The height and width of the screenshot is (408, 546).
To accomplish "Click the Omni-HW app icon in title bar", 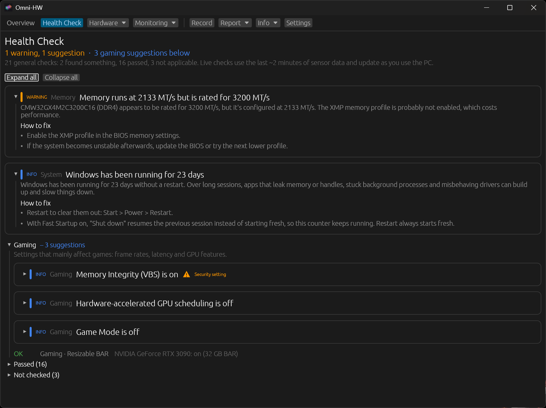I will (x=8, y=7).
